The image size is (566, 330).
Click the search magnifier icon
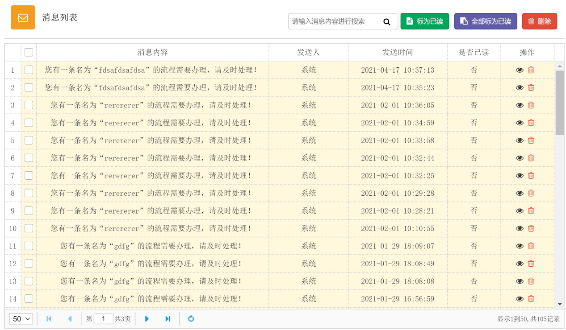click(387, 21)
